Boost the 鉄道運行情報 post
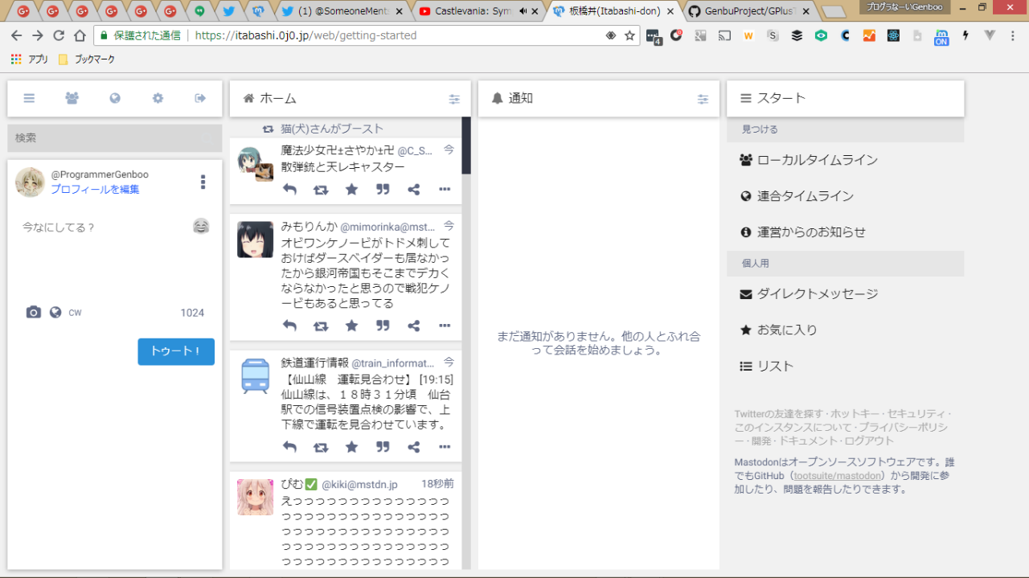Image resolution: width=1029 pixels, height=578 pixels. [x=321, y=447]
